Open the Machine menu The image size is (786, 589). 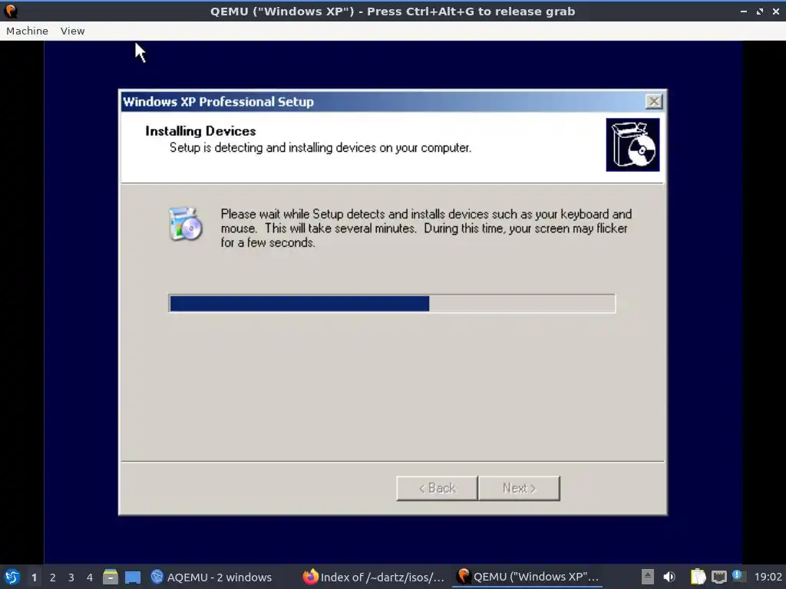(27, 31)
